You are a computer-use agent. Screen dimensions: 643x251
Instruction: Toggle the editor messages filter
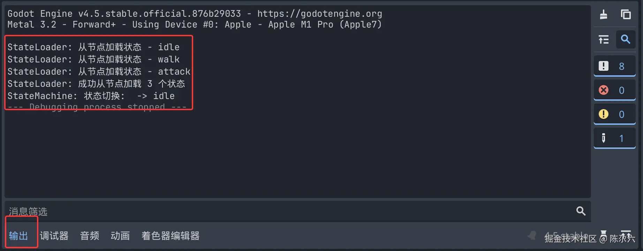614,138
